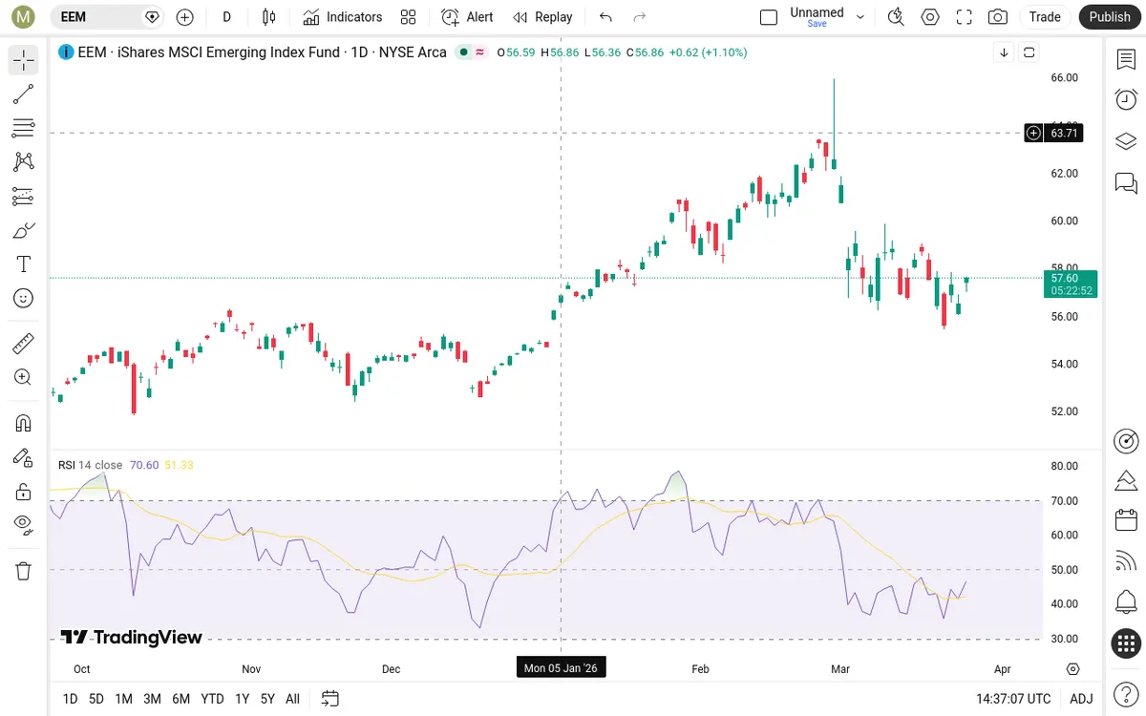Hide all drawings with eye icon
The width and height of the screenshot is (1146, 716).
(24, 524)
